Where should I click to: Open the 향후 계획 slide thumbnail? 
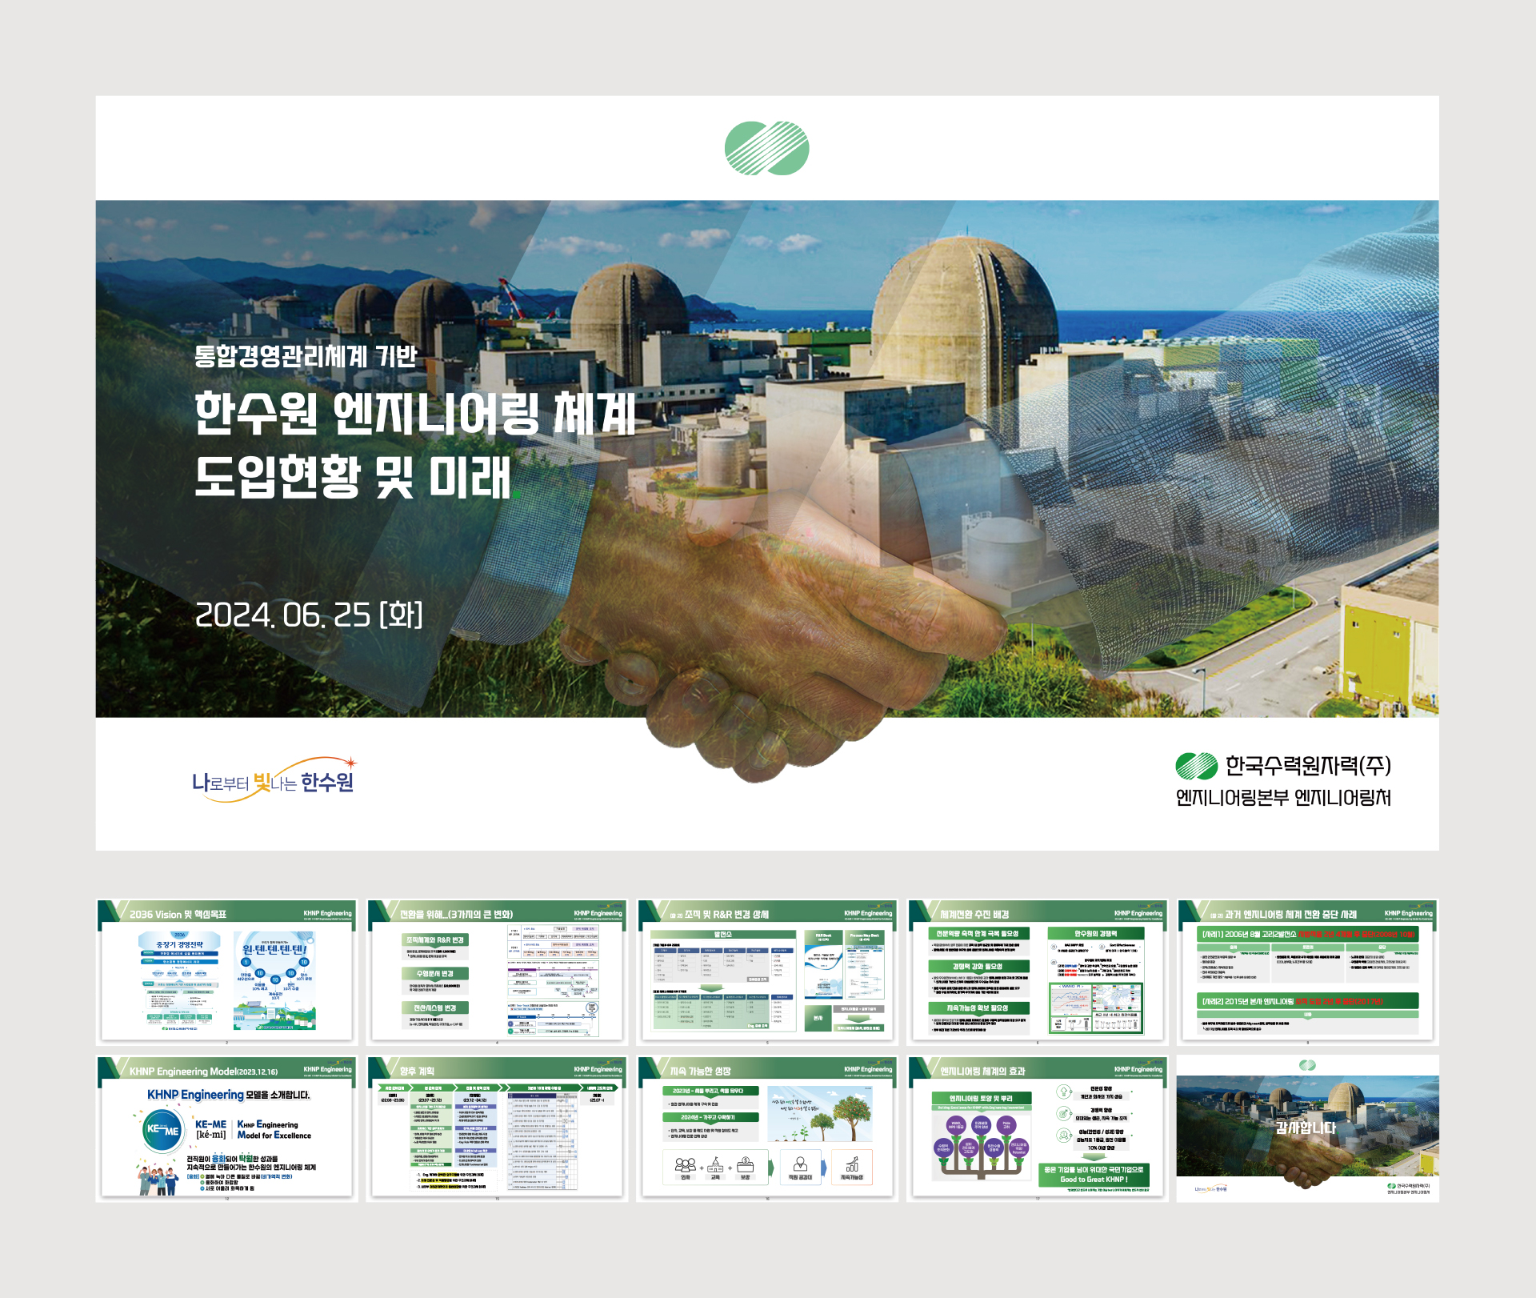pyautogui.click(x=496, y=1128)
